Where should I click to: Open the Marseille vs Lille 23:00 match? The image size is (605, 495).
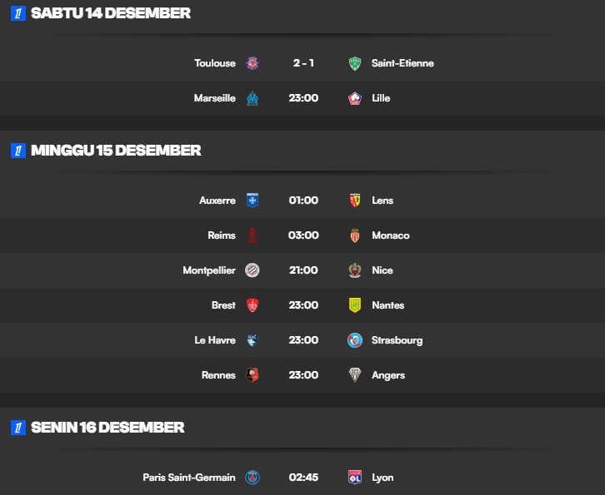pos(302,98)
